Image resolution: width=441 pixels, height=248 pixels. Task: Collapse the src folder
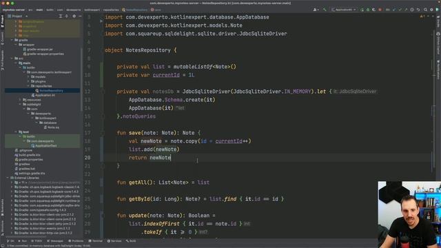(x=12, y=58)
